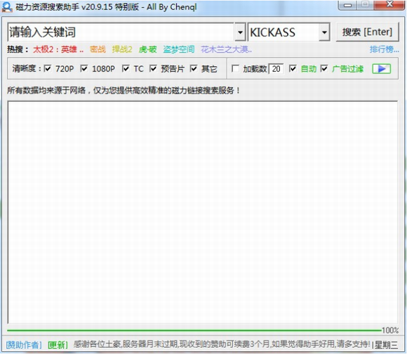407x354 pixels.
Task: Select hot search 太极2：英雄
Action: (x=58, y=49)
